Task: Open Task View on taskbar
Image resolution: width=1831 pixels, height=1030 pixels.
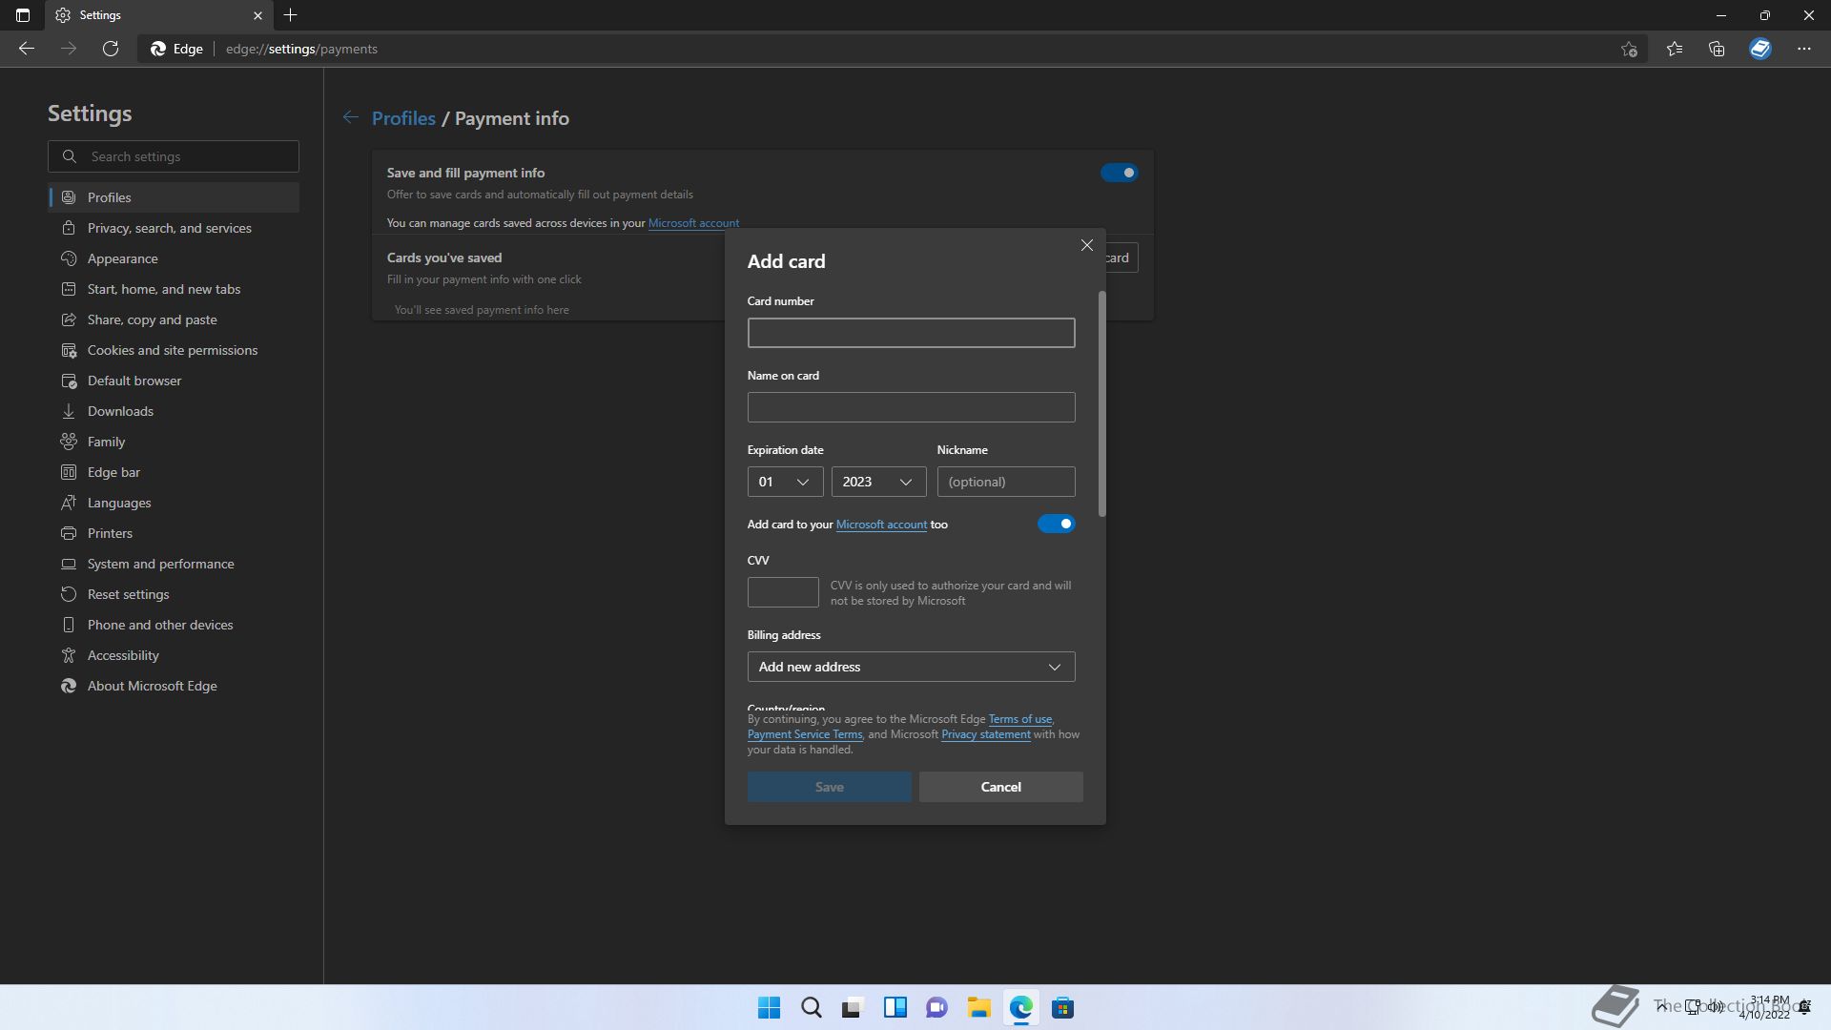Action: click(x=853, y=1007)
